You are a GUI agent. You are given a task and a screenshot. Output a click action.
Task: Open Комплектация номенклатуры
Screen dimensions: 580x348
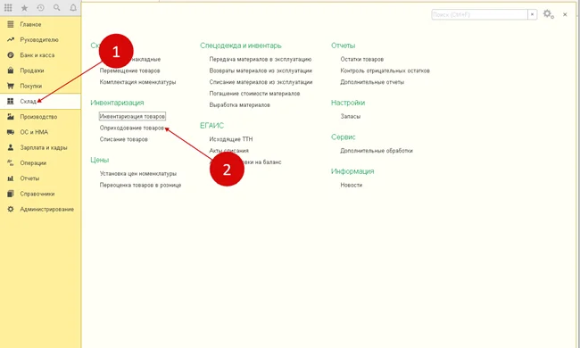(x=137, y=82)
